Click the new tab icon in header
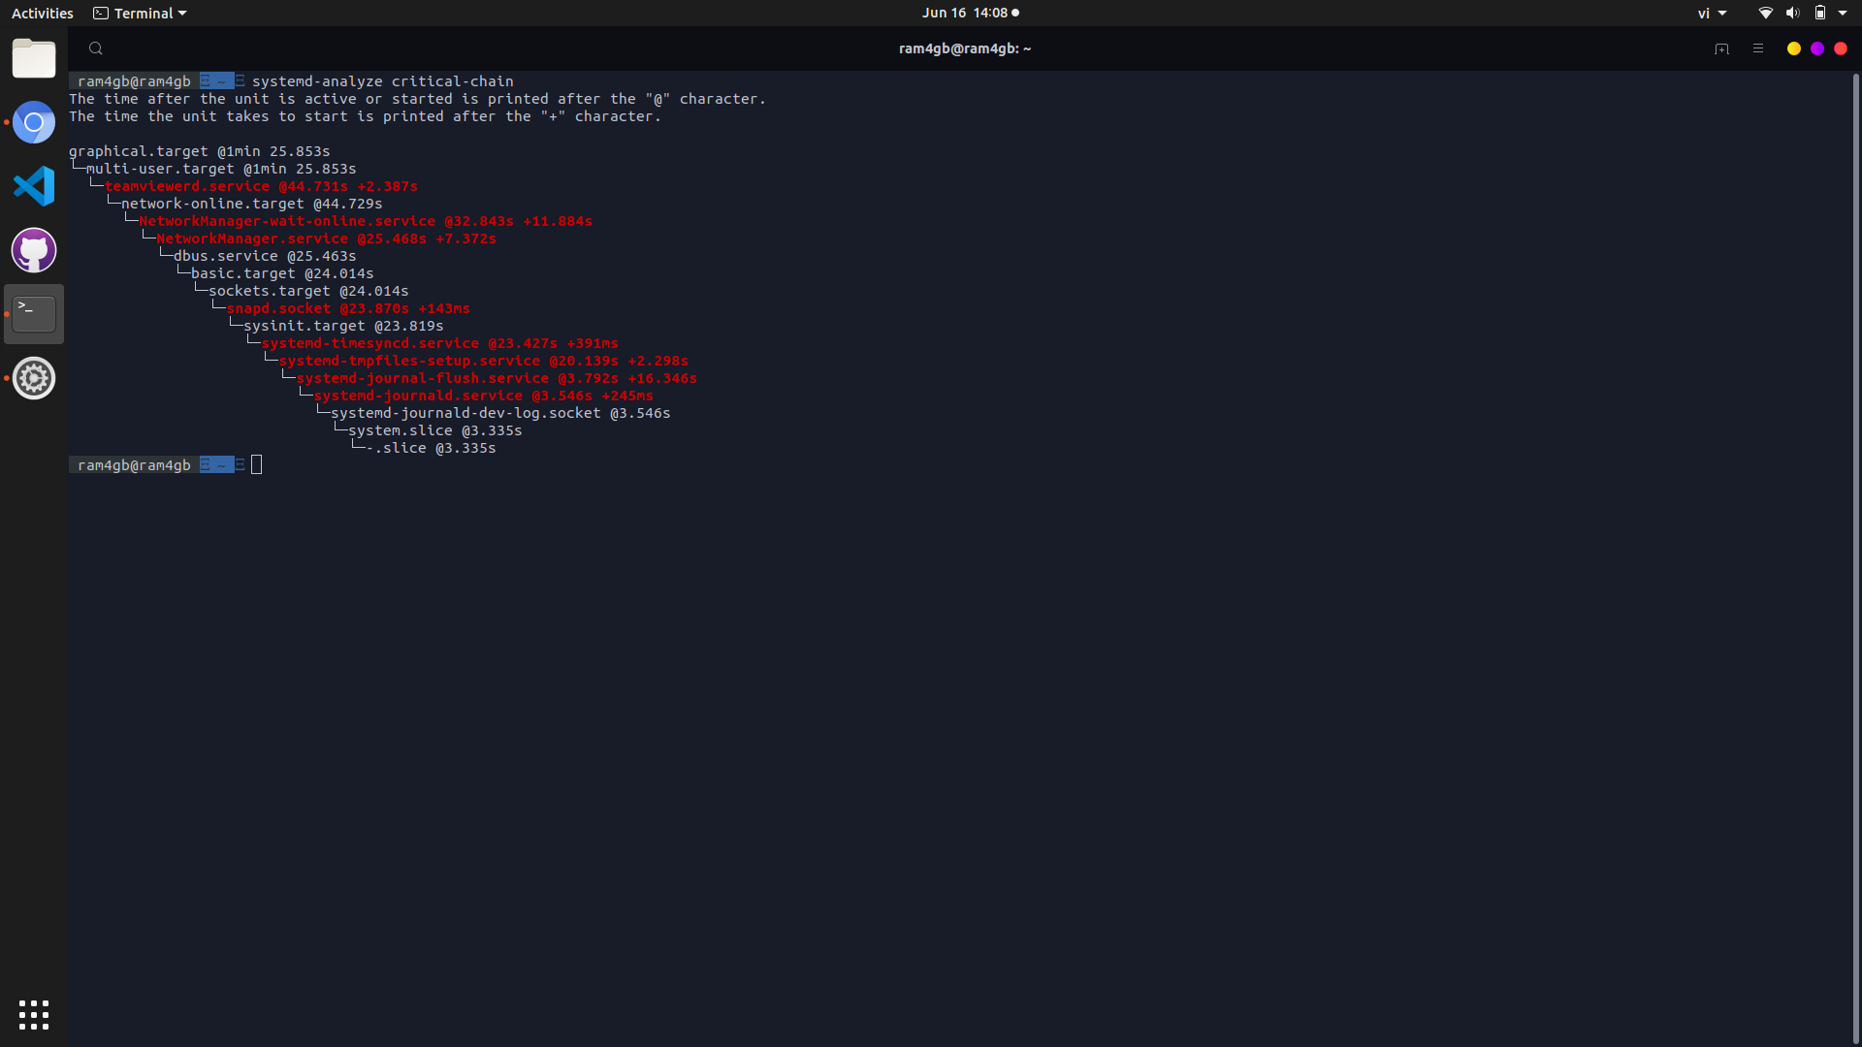Viewport: 1862px width, 1047px height. pyautogui.click(x=1721, y=48)
